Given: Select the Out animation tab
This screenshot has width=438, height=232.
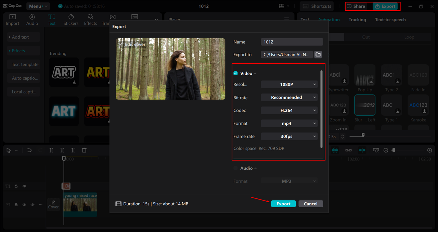Looking at the screenshot, I should [366, 37].
